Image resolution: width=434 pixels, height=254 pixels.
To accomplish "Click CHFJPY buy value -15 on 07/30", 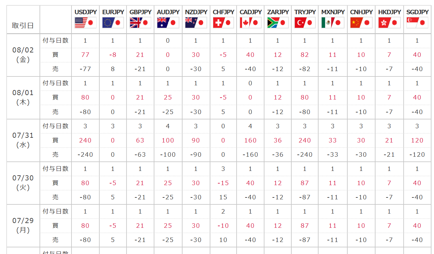I will (x=223, y=183).
